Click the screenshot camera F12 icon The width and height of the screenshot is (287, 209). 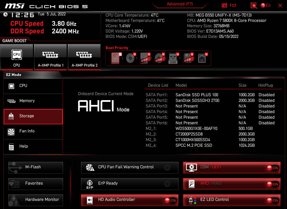[224, 6]
